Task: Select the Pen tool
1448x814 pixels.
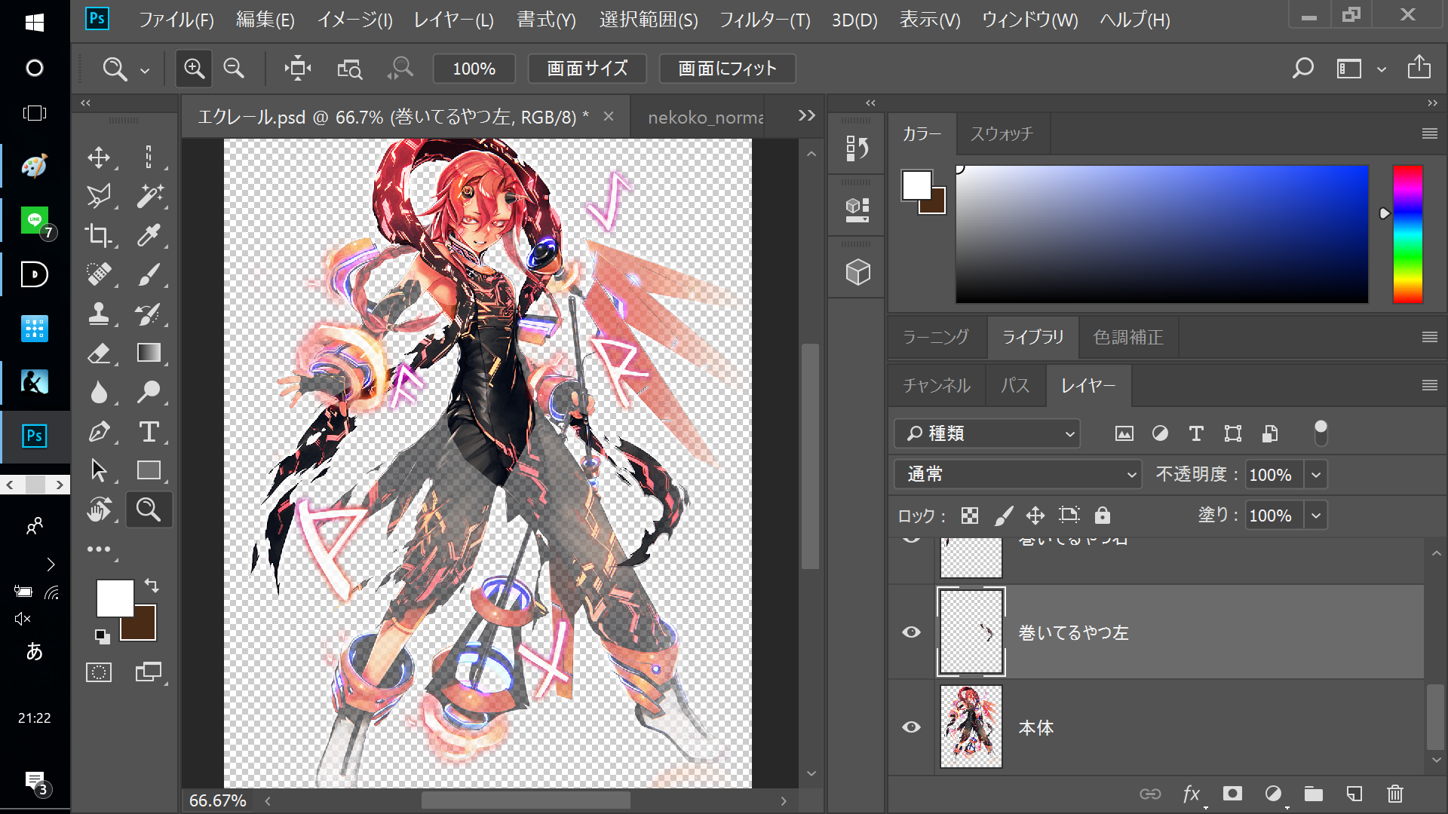Action: pos(99,431)
